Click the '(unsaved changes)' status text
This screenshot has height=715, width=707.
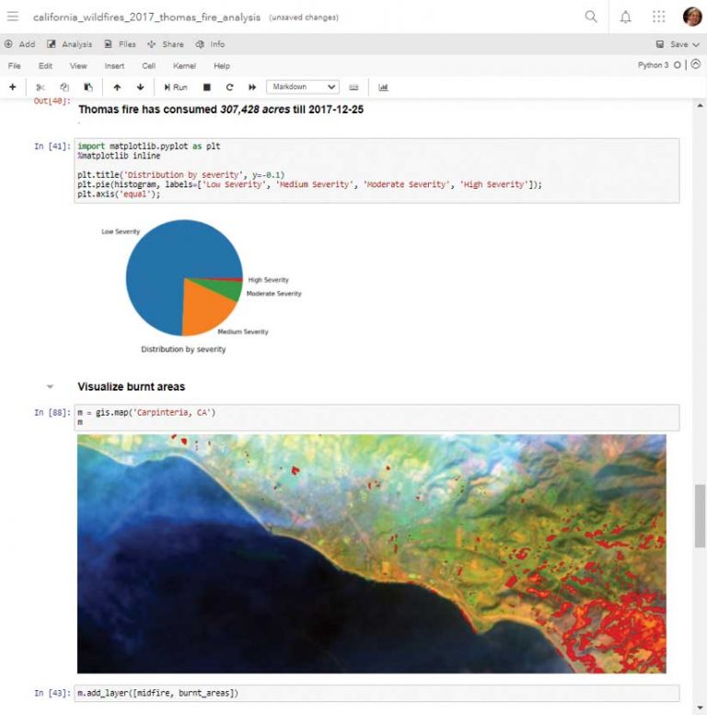[304, 18]
